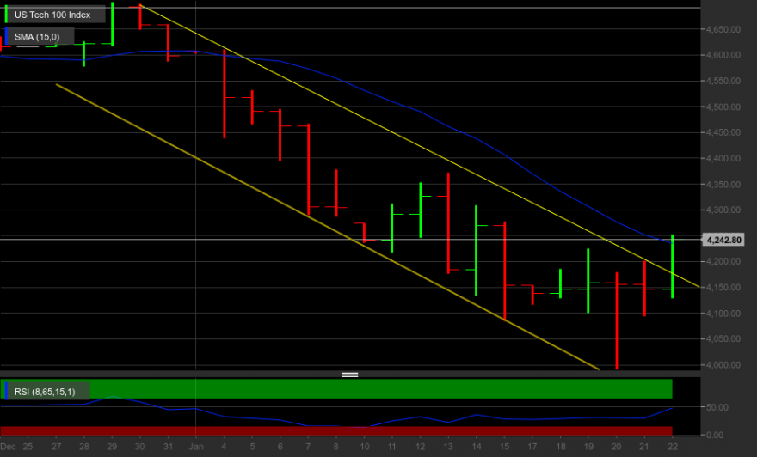757x457 pixels.
Task: Click the 4,000.00 price axis label
Action: point(723,365)
